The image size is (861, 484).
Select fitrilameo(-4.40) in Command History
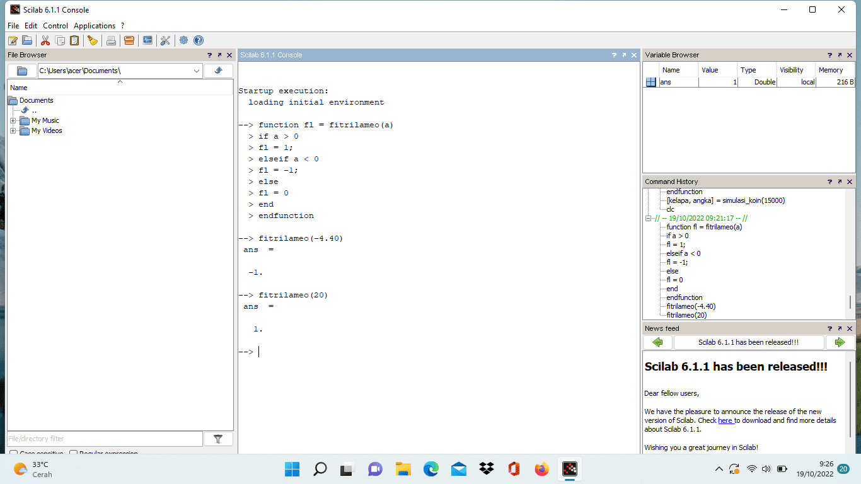(691, 306)
